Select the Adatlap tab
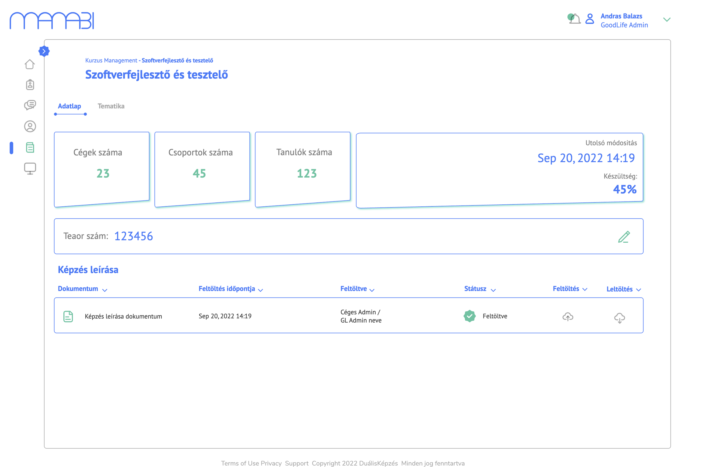 70,106
